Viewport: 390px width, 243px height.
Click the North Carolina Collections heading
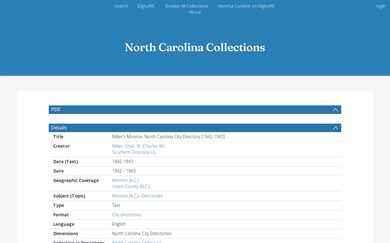(195, 47)
